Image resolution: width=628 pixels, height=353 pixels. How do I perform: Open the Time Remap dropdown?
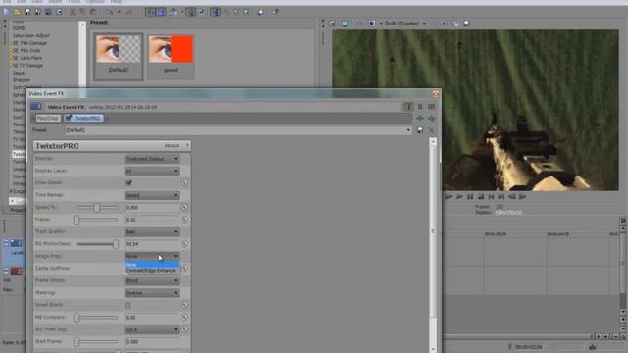point(151,195)
